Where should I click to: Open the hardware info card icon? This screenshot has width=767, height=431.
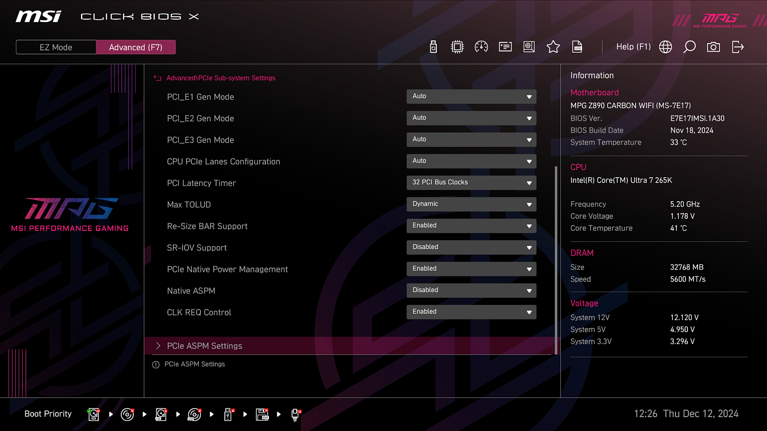(x=505, y=47)
